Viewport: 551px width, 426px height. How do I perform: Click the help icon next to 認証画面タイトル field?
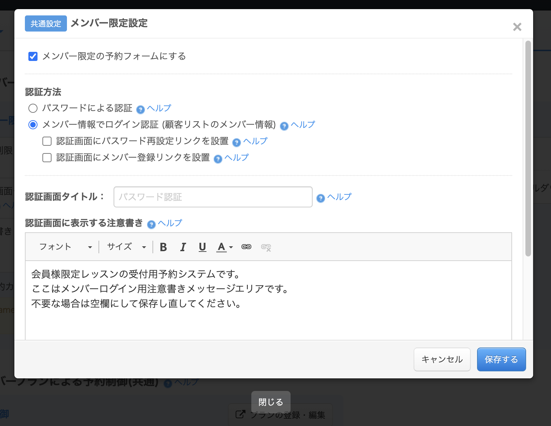click(321, 198)
